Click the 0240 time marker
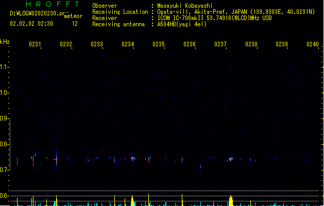 [x=313, y=44]
